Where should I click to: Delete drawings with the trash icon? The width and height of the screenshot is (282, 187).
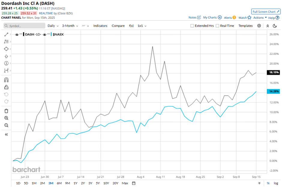pyautogui.click(x=6, y=111)
